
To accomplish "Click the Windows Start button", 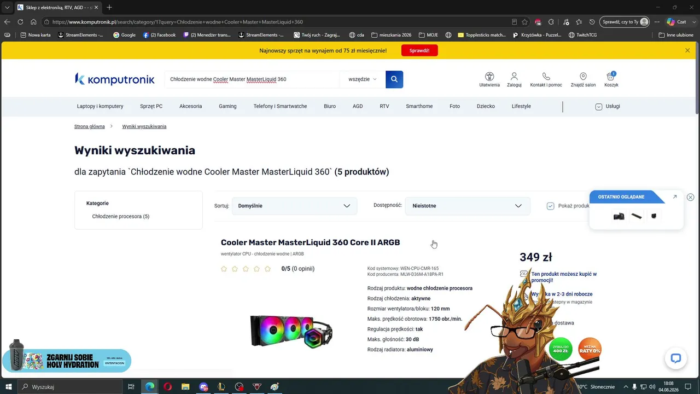I will [8, 387].
